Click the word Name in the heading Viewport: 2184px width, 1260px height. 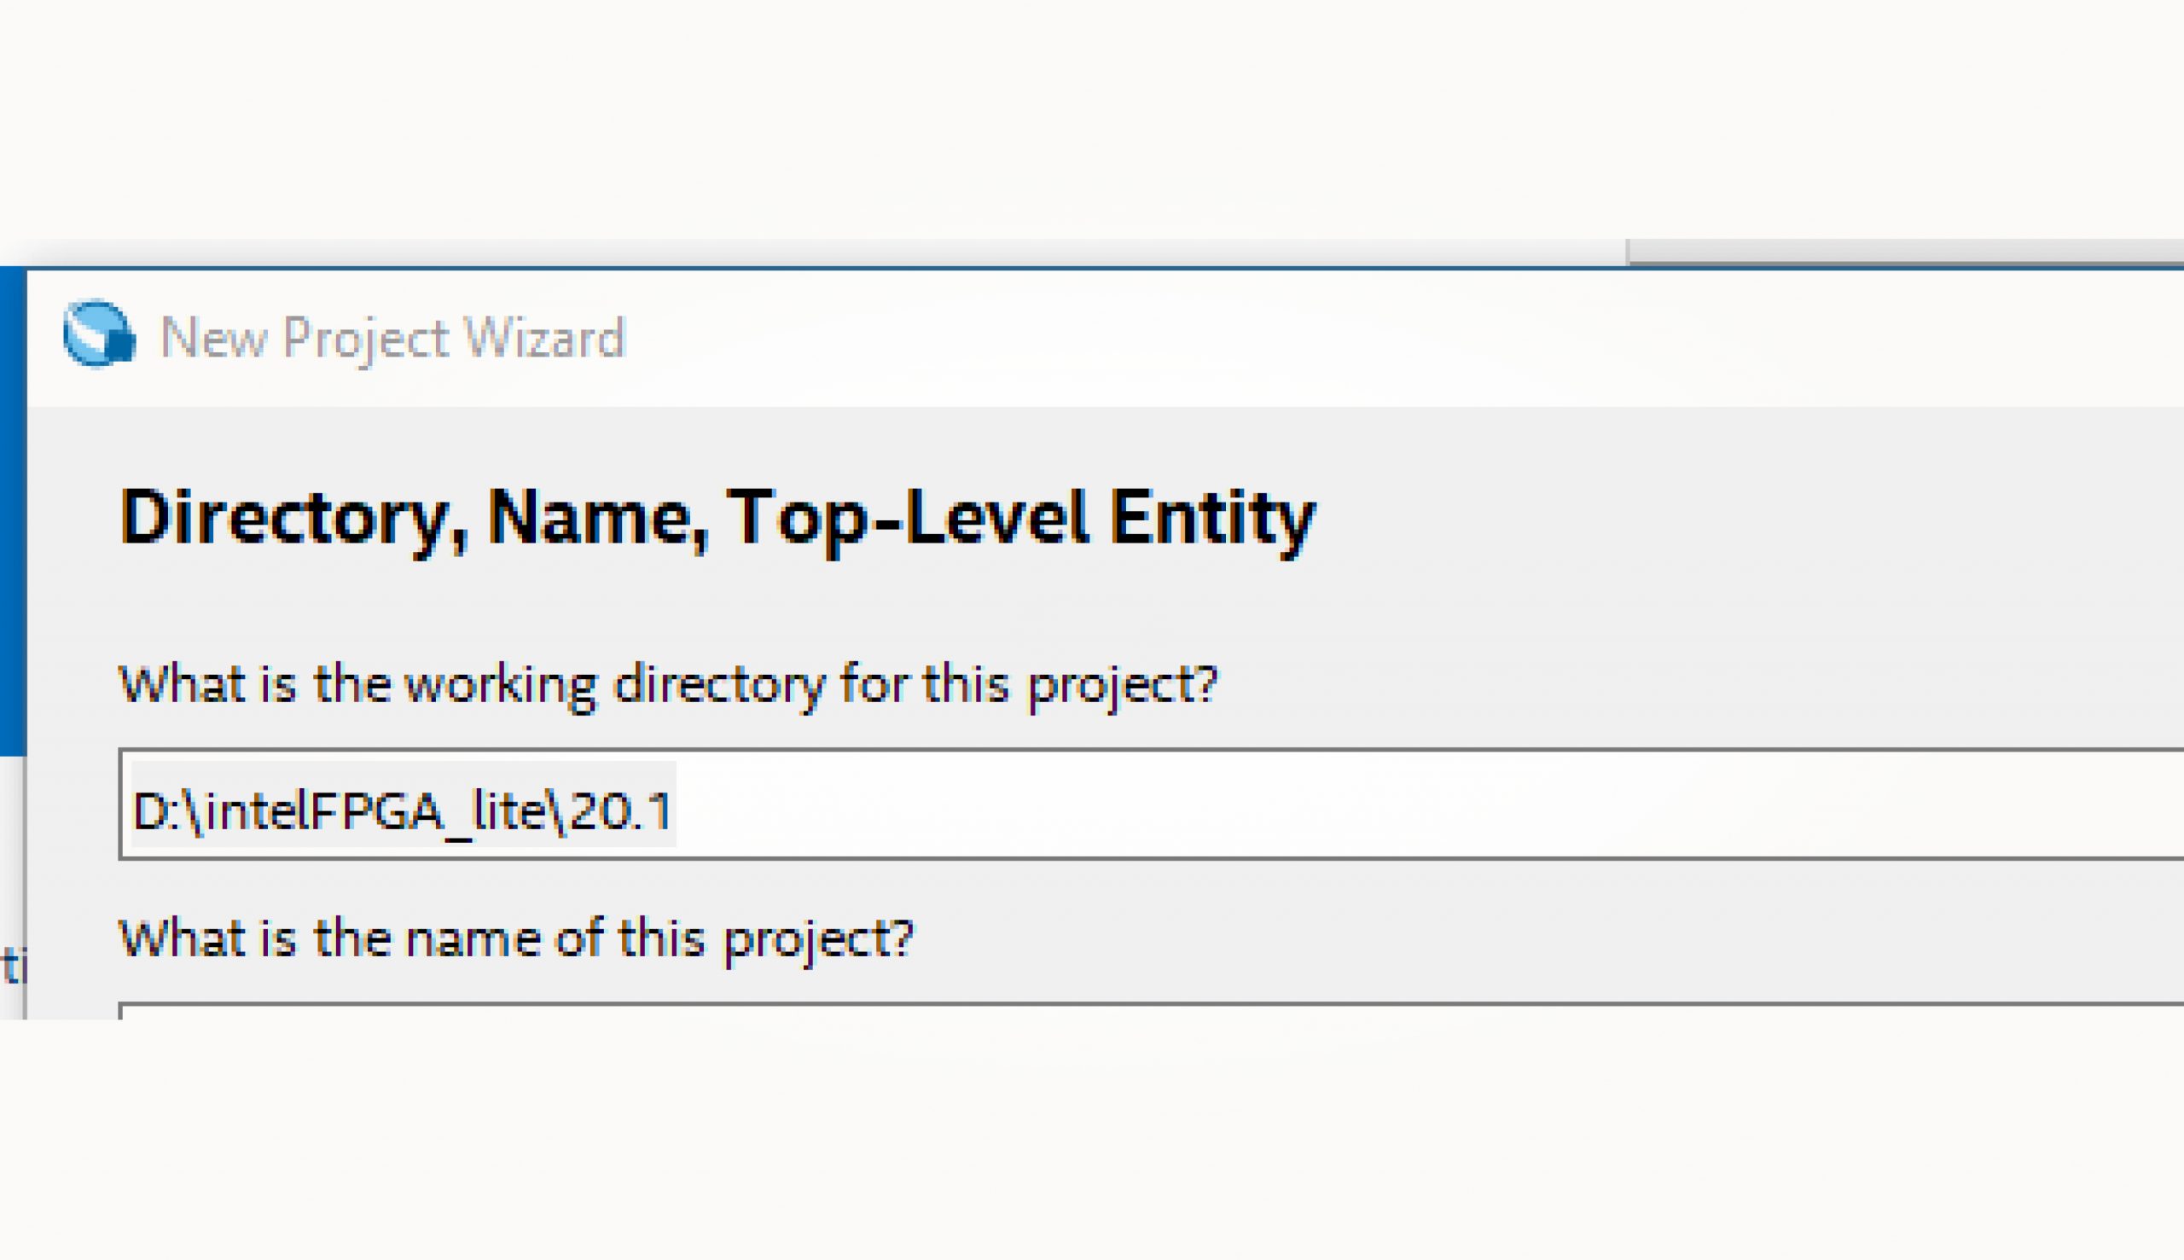pyautogui.click(x=597, y=519)
